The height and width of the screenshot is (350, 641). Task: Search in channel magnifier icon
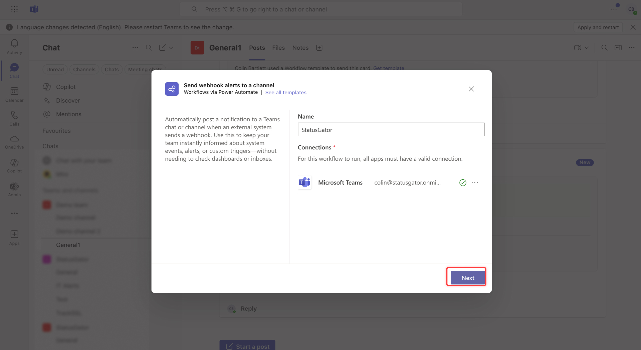pyautogui.click(x=604, y=48)
